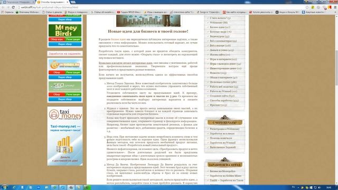Open a new tab with the new-tab button
Screen dimensions: 338x190
[x=73, y=2]
